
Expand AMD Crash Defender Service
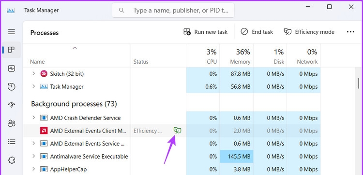click(x=33, y=118)
